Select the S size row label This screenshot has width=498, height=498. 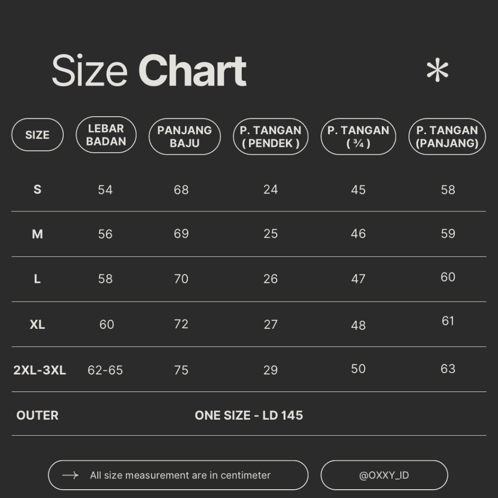click(37, 190)
